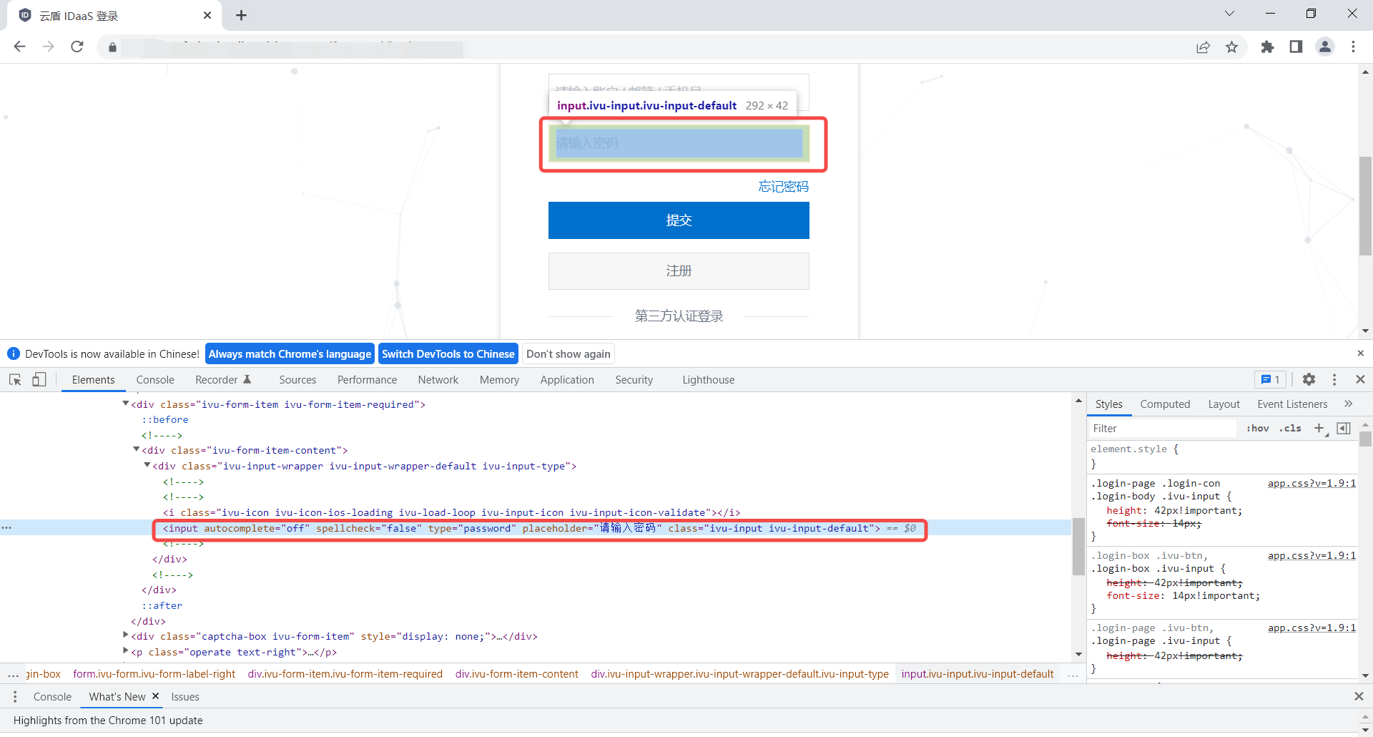Show more Styles pane tabs chevron

(x=1348, y=404)
